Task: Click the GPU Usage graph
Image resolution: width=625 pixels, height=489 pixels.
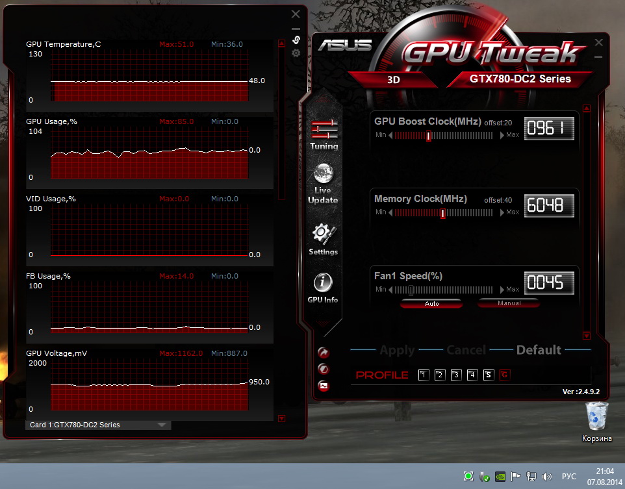Action: click(149, 153)
